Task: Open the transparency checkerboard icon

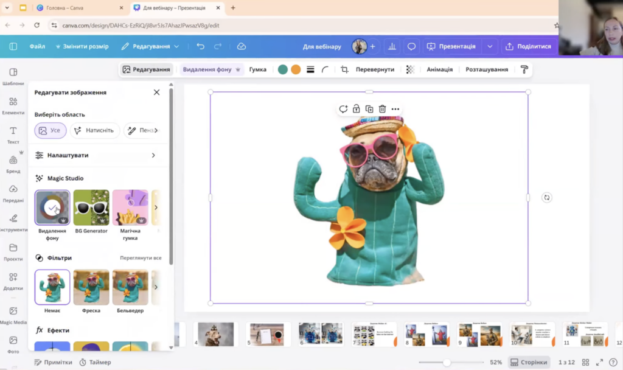Action: coord(410,69)
